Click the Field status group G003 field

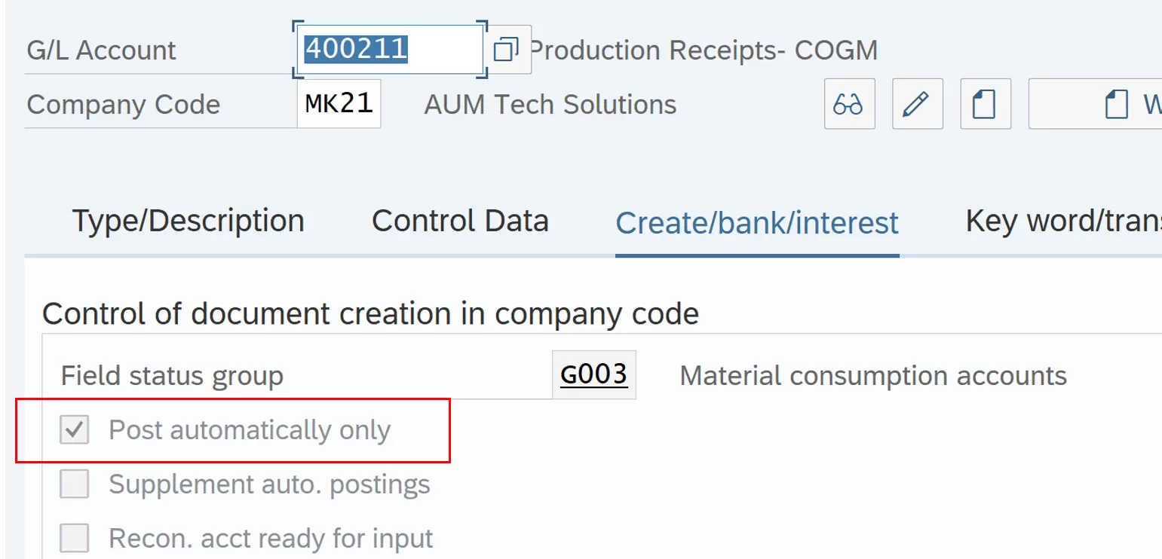click(x=593, y=374)
